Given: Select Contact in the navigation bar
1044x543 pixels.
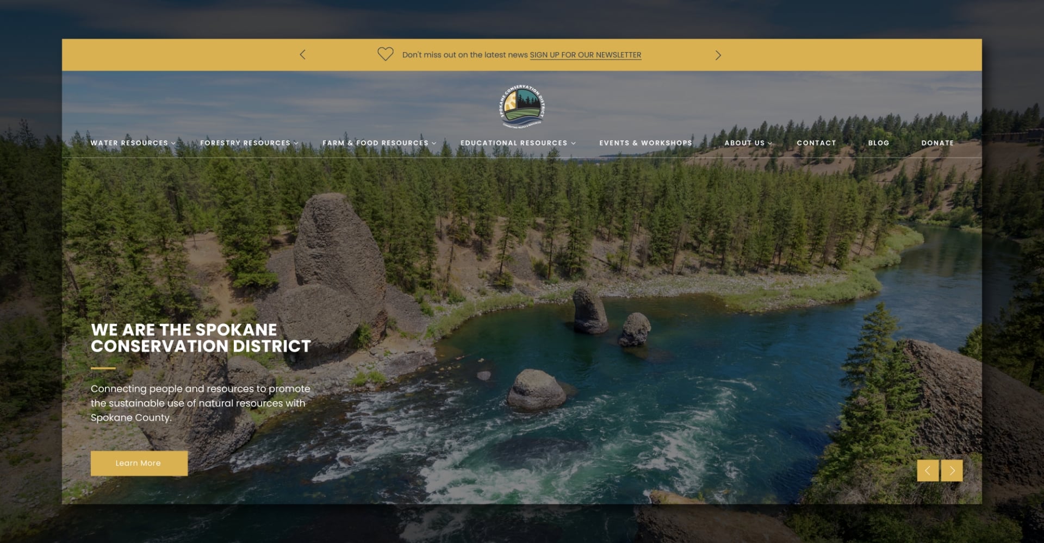Looking at the screenshot, I should (816, 143).
